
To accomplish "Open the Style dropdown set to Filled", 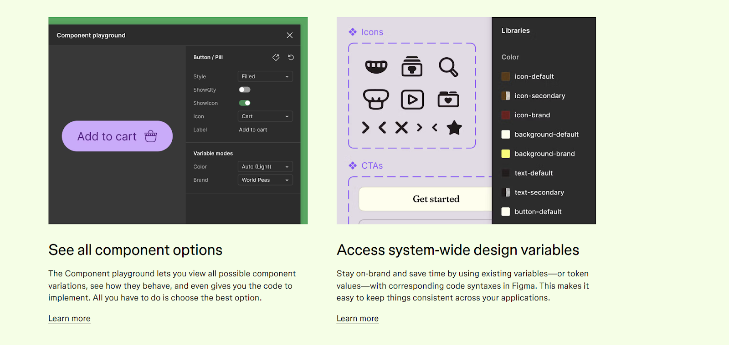I will click(265, 76).
